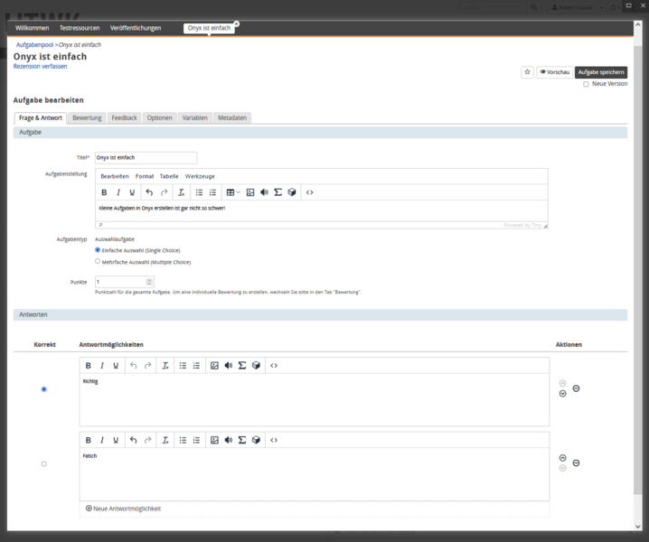Insert 3D cube in 'Falsch' answer editor
649x542 pixels.
point(256,440)
